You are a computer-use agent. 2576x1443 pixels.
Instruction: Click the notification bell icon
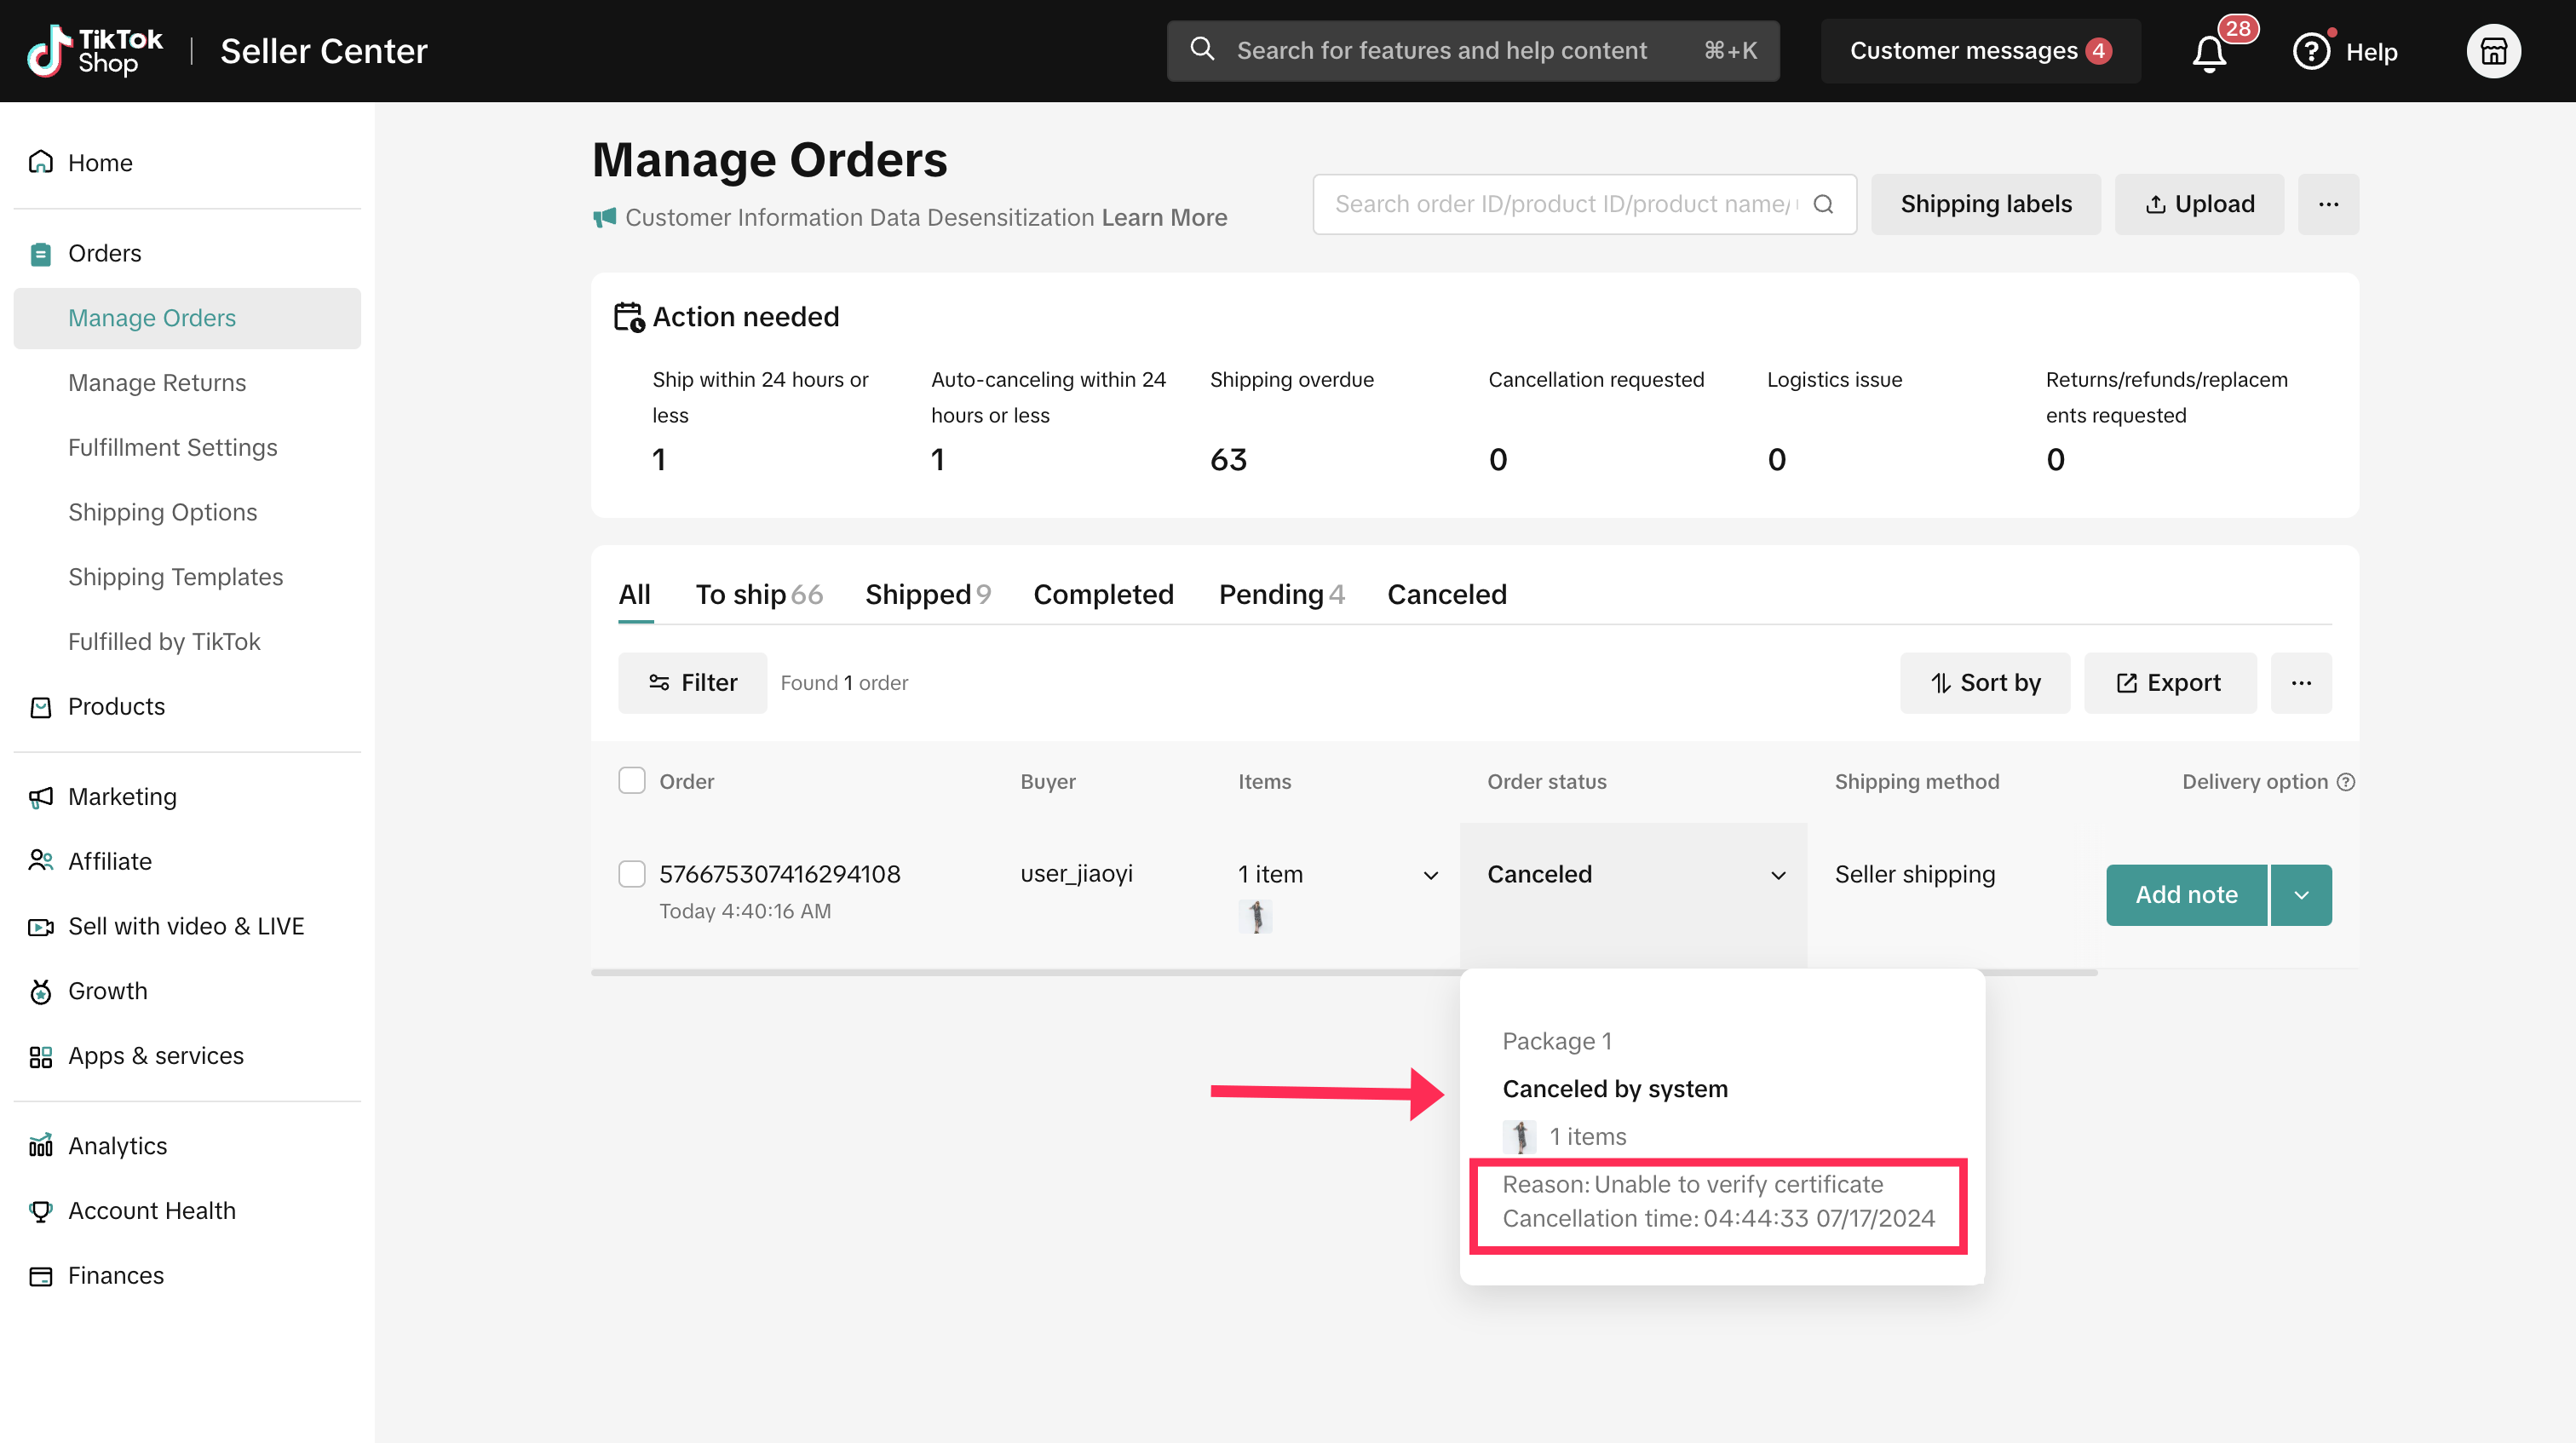coord(2209,52)
